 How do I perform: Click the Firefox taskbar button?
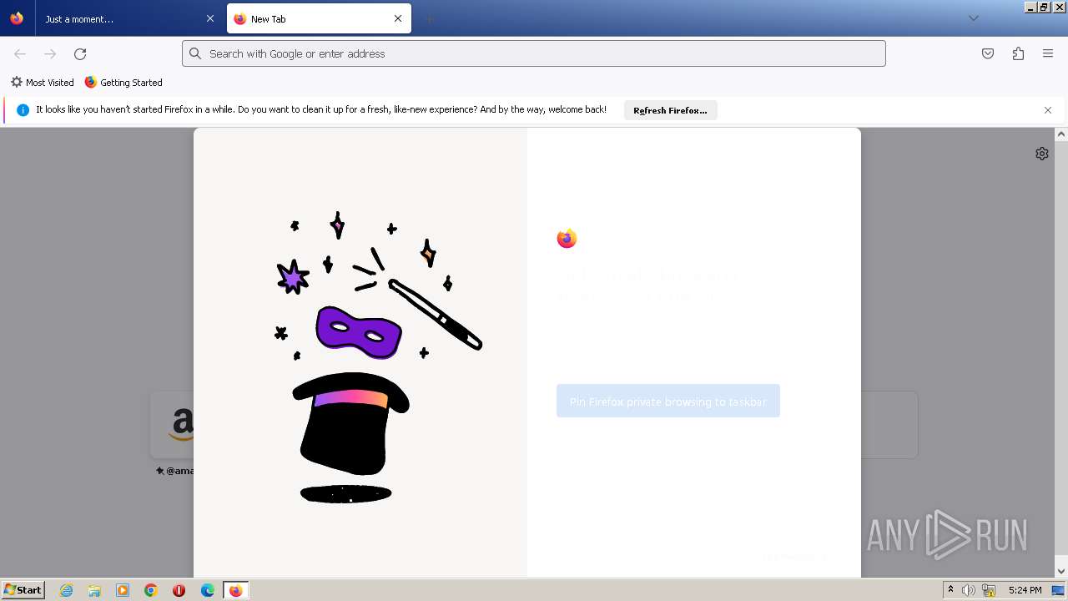tap(236, 590)
